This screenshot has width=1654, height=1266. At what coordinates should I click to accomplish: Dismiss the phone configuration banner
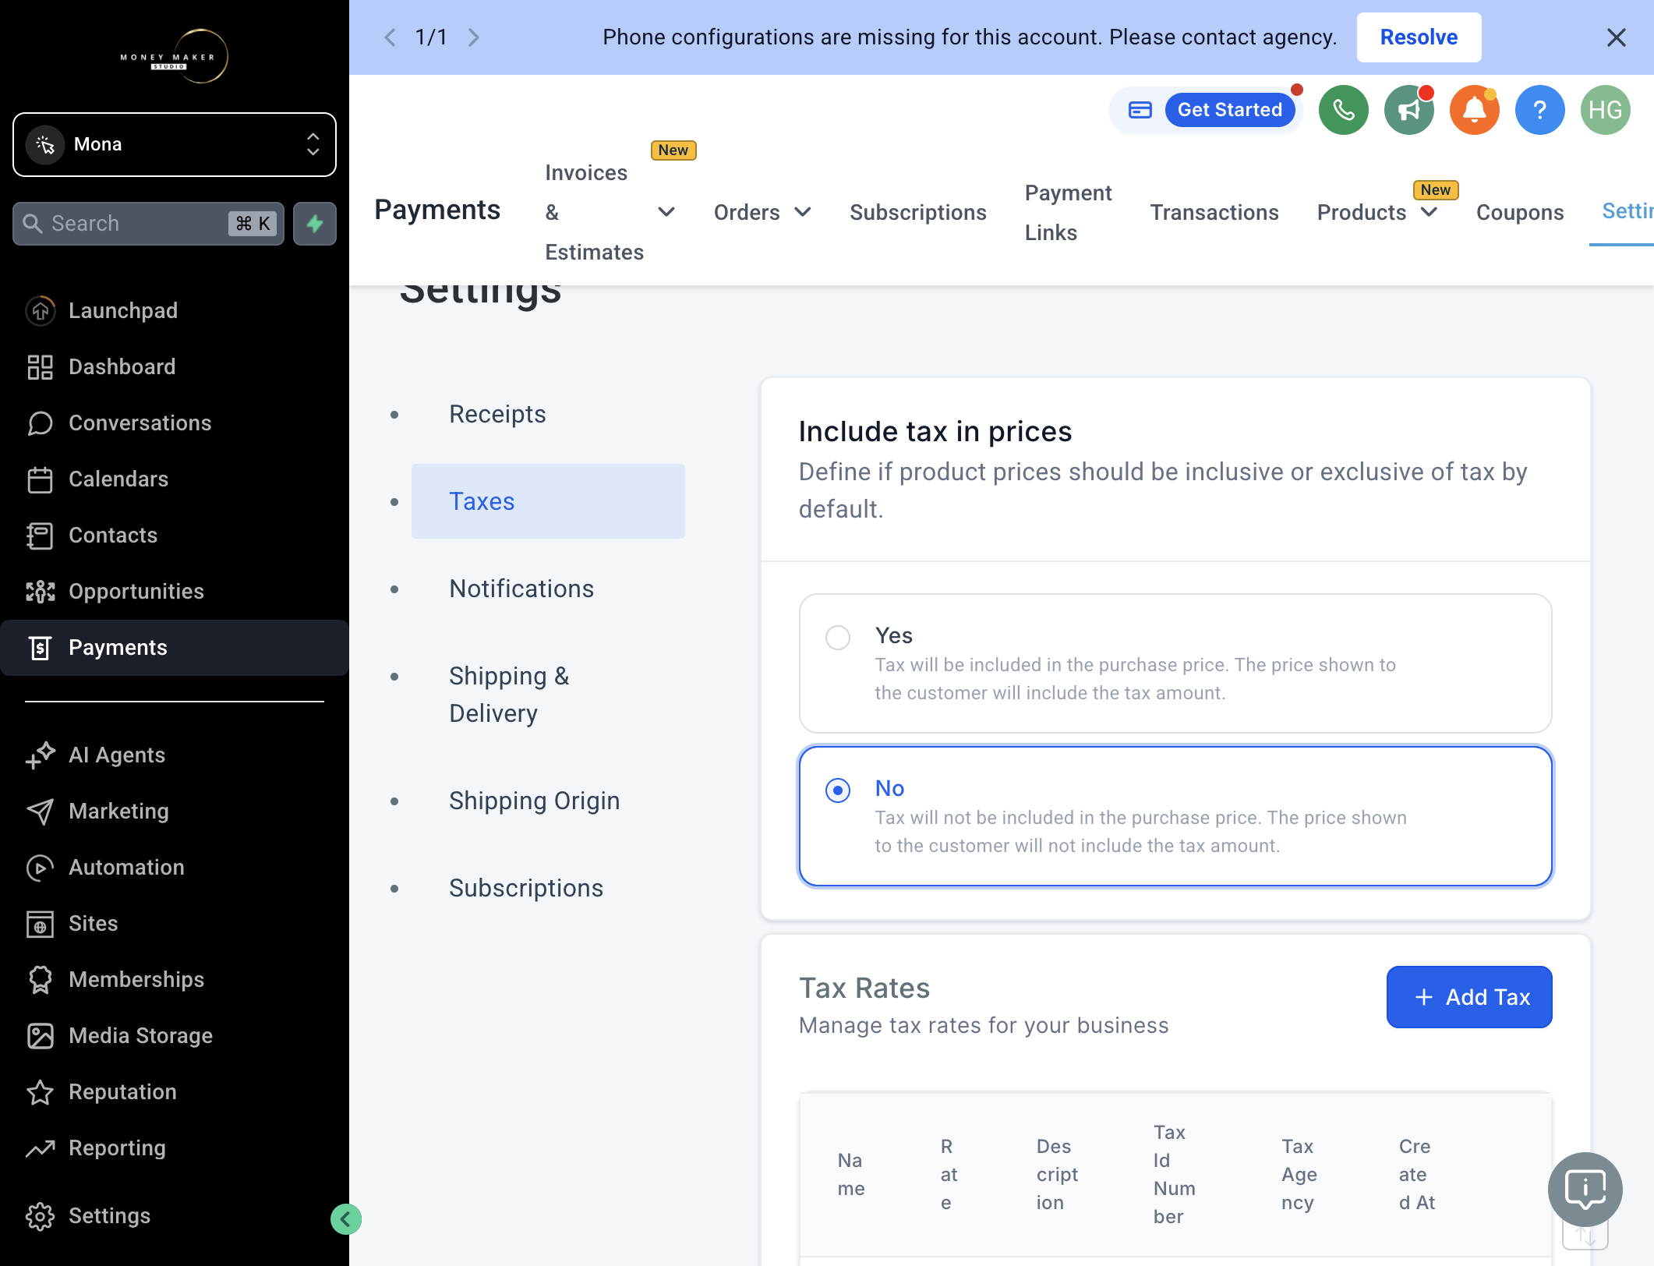1617,37
